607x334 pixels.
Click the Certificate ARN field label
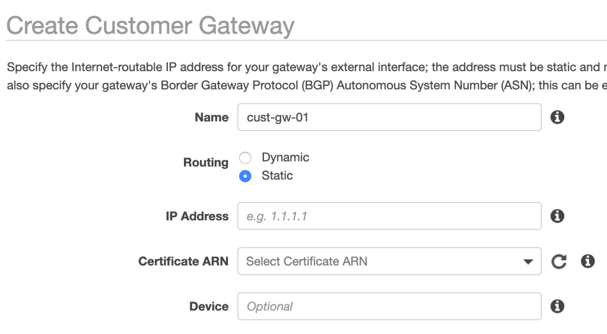click(x=183, y=261)
